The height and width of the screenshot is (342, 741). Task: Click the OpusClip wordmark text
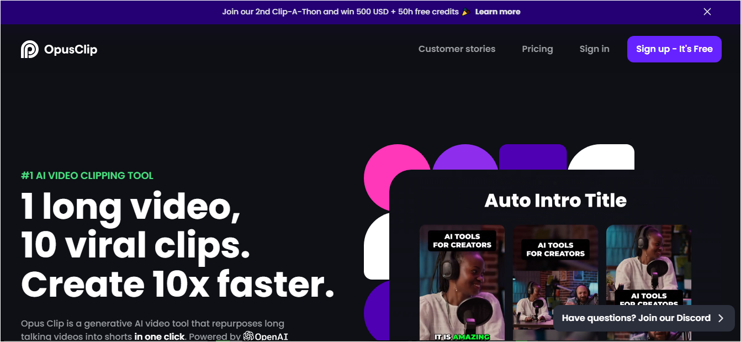71,49
